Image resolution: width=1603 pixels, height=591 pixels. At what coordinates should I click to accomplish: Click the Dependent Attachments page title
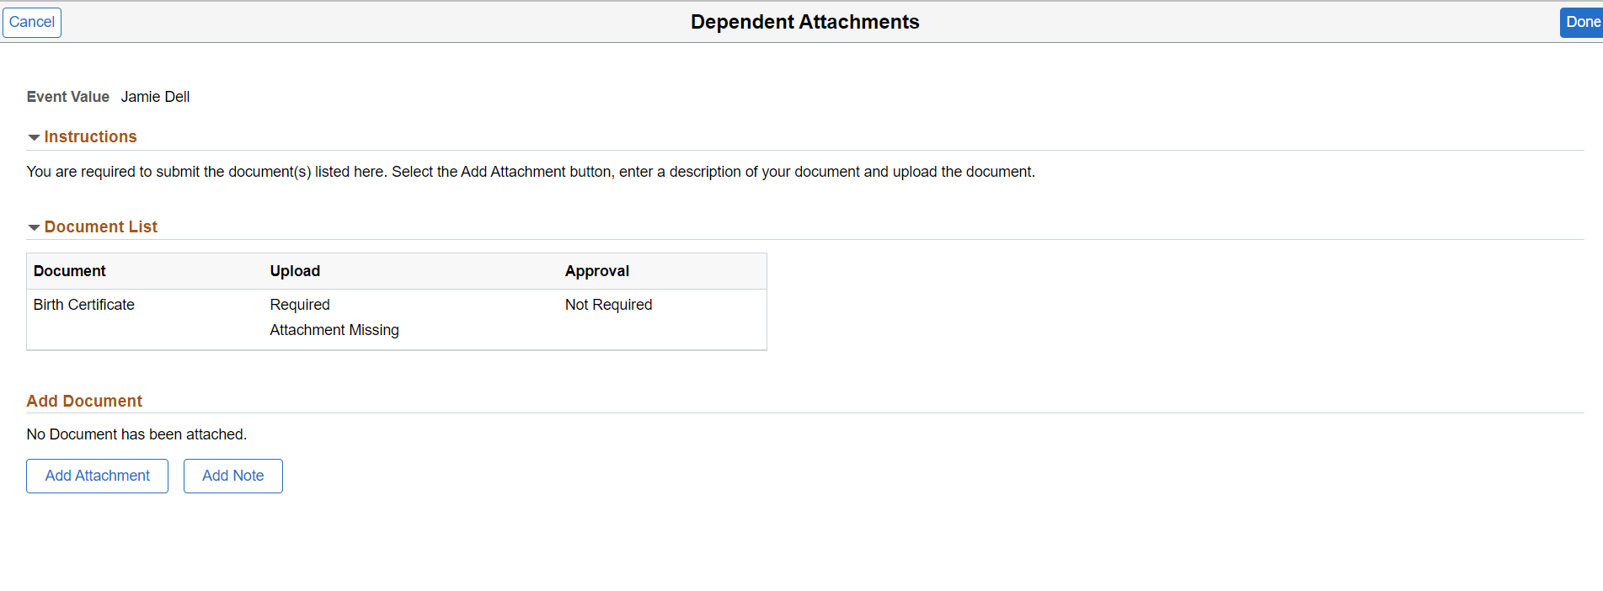point(804,22)
